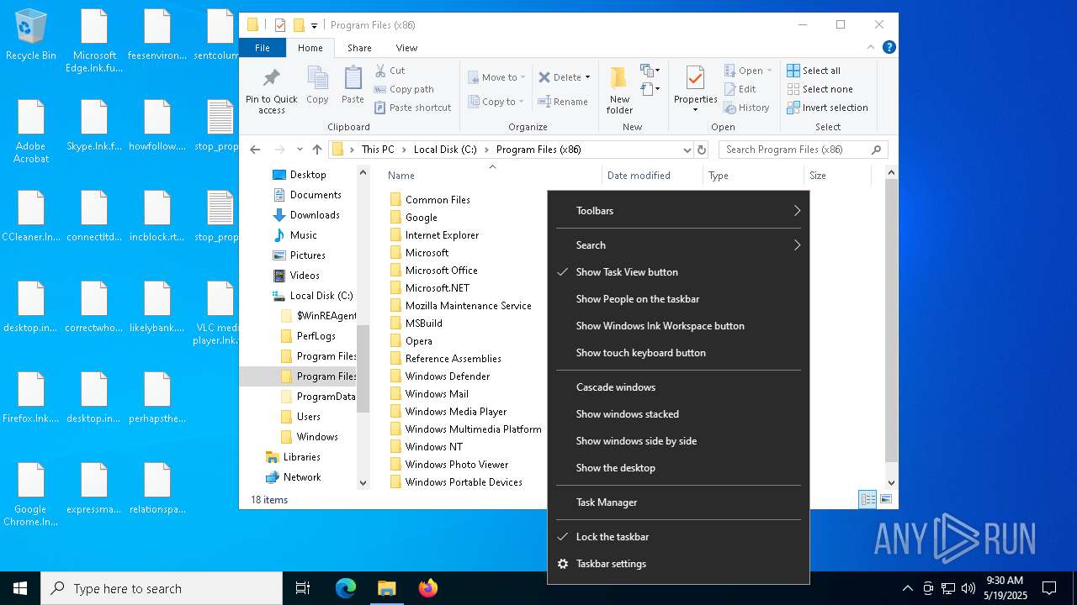Open Taskbar settings entry
The height and width of the screenshot is (605, 1077).
(x=678, y=564)
